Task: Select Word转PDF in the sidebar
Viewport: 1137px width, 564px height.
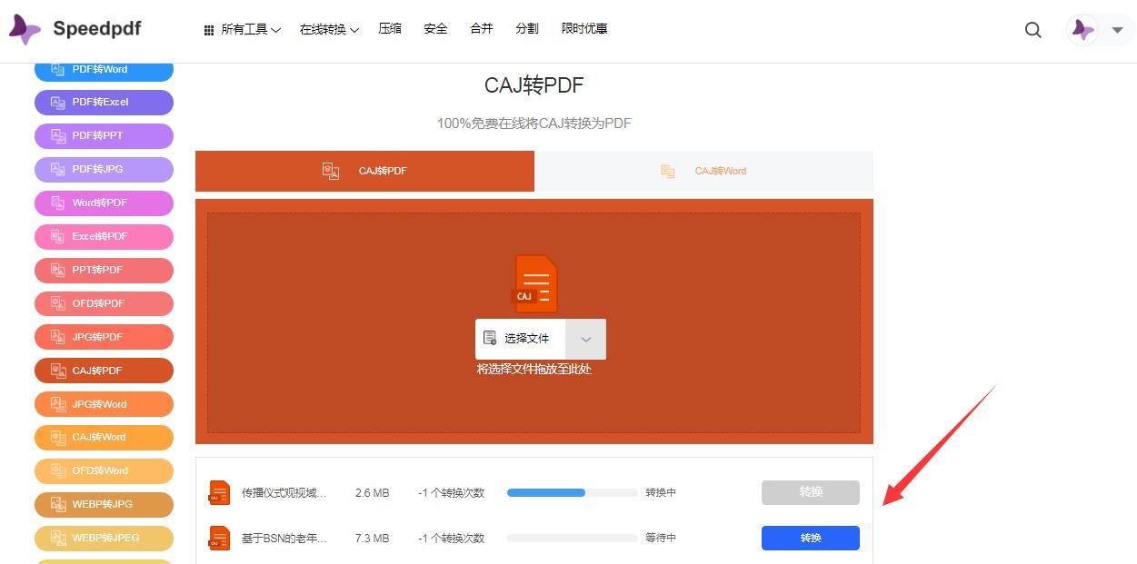Action: pos(104,203)
